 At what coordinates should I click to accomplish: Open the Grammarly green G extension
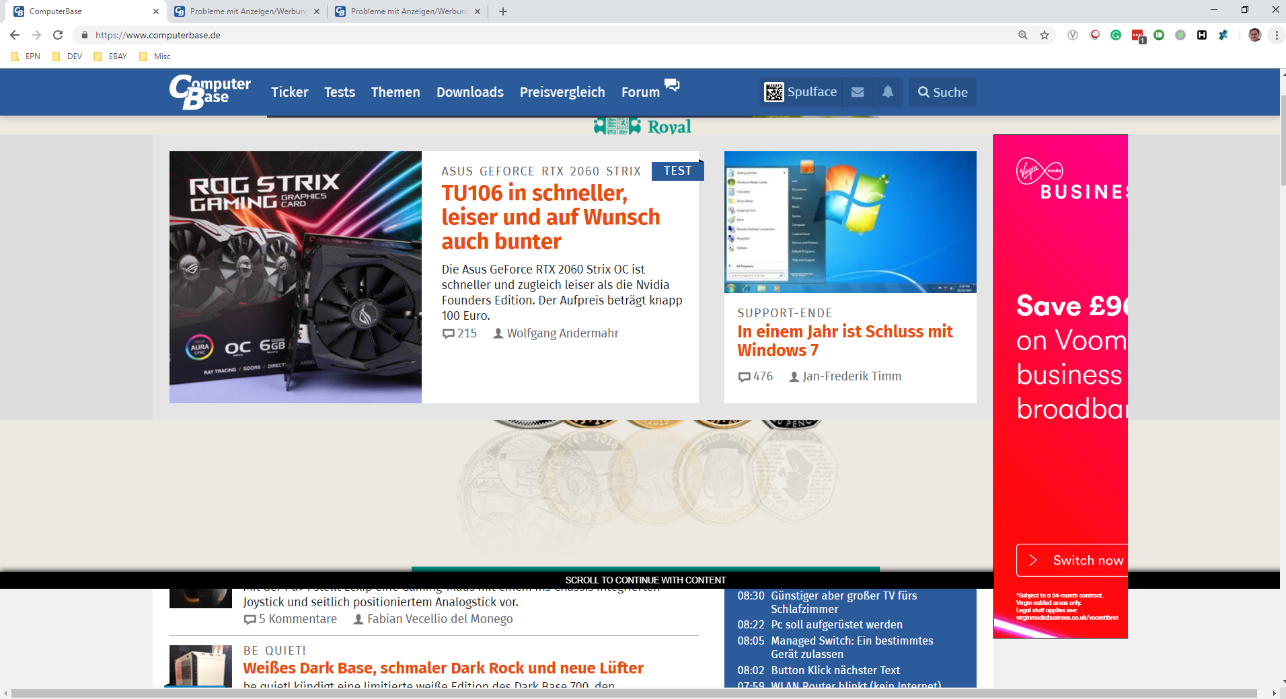(1116, 35)
